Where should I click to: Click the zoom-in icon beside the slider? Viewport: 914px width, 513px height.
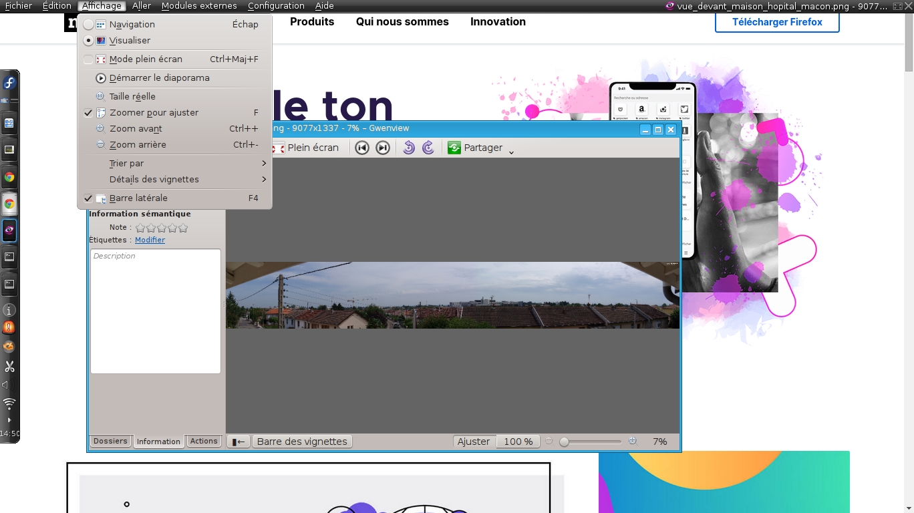click(632, 441)
